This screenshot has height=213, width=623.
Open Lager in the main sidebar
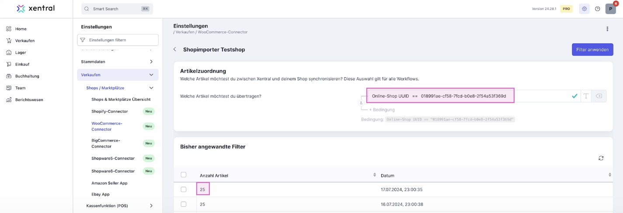click(x=21, y=52)
